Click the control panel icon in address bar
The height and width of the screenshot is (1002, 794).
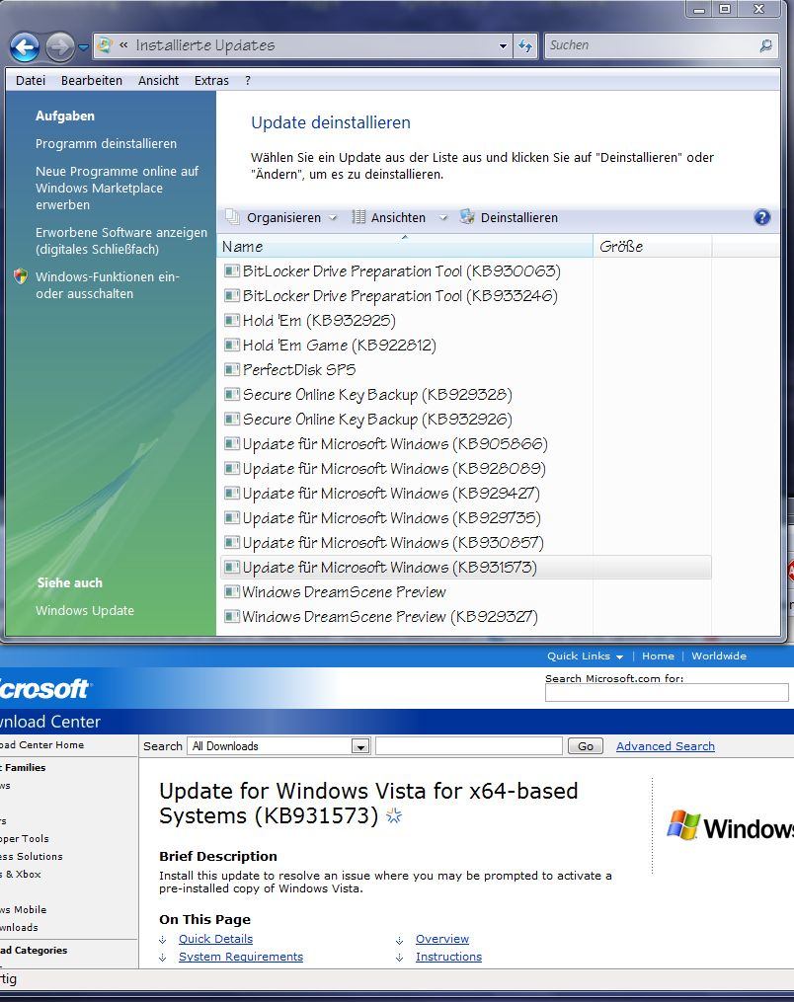(105, 45)
